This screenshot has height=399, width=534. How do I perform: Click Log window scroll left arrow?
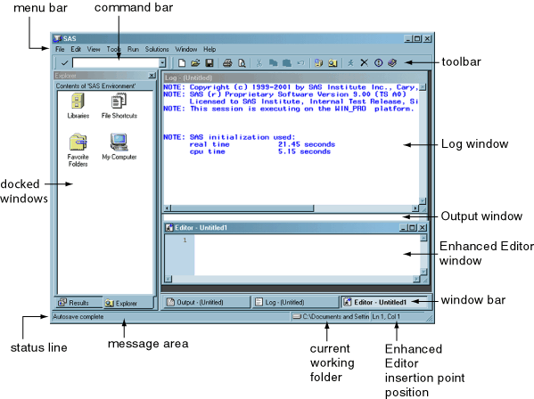coord(168,208)
